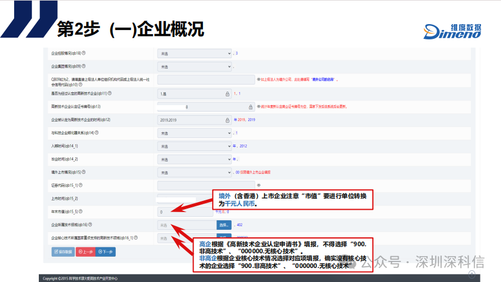
Task: Click the Dimeno 维度数据 logo
Action: click(x=452, y=31)
